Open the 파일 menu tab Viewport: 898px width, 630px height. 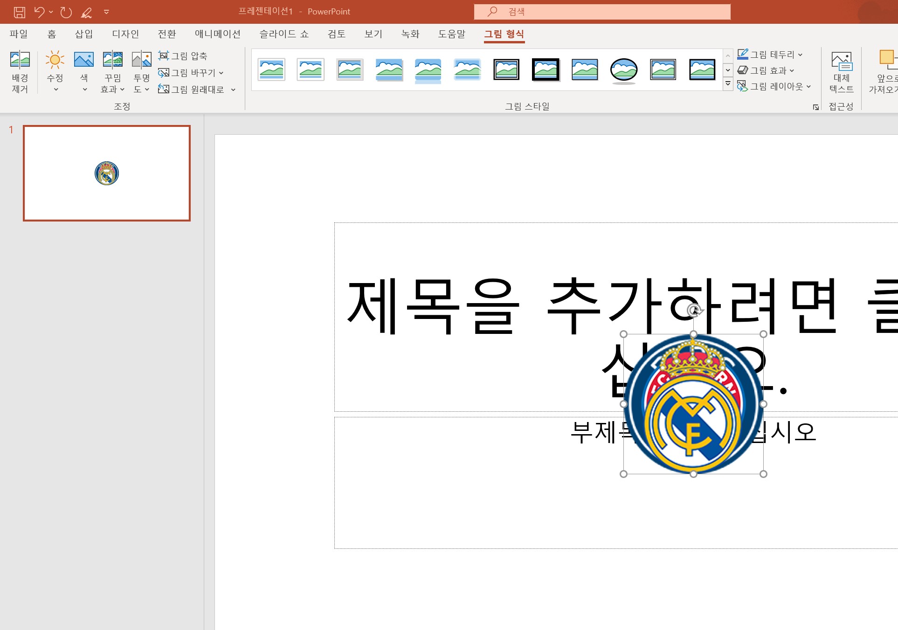point(19,34)
